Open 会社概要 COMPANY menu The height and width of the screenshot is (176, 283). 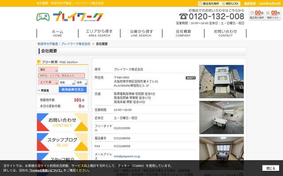point(183,33)
